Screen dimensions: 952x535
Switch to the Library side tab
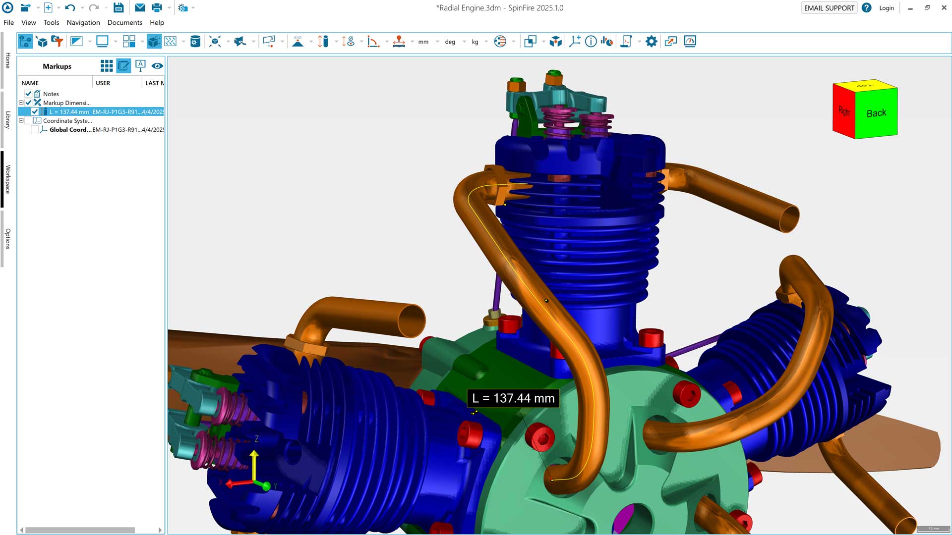7,120
